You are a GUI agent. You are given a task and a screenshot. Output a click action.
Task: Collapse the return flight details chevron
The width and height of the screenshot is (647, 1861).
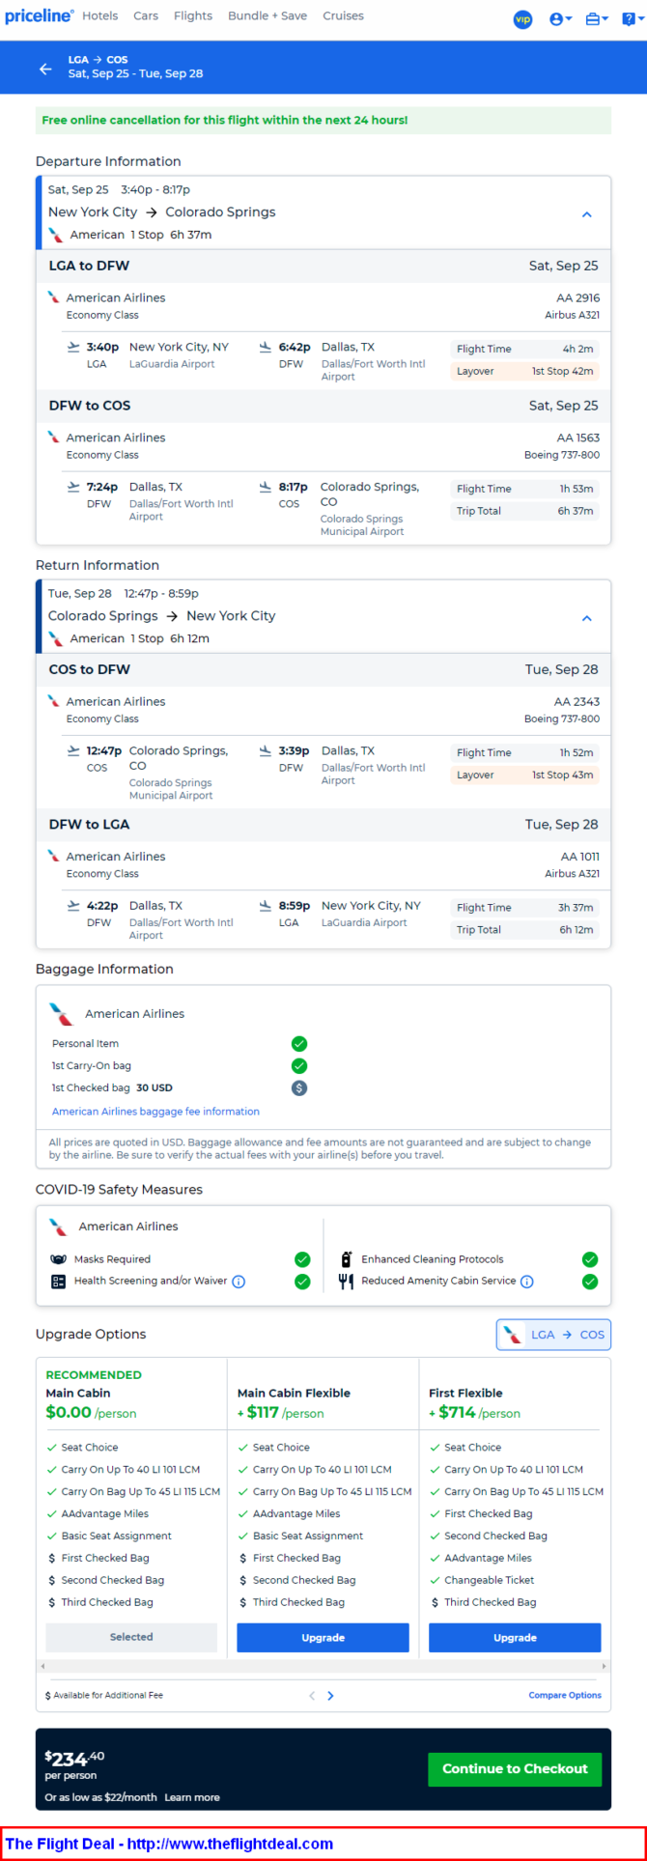tap(586, 618)
